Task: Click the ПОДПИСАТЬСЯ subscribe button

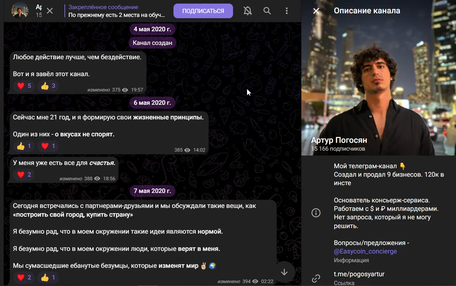Action: click(x=203, y=11)
